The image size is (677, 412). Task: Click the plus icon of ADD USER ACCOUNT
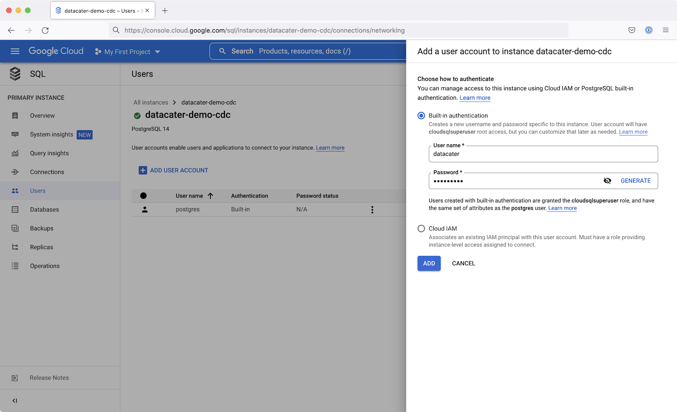point(143,170)
